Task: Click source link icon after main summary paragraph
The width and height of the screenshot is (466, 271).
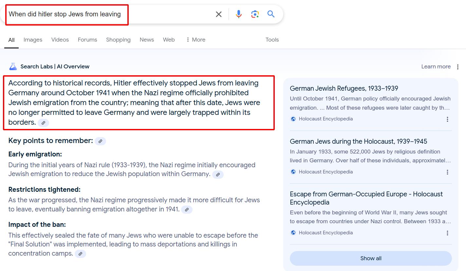Action: coord(43,123)
